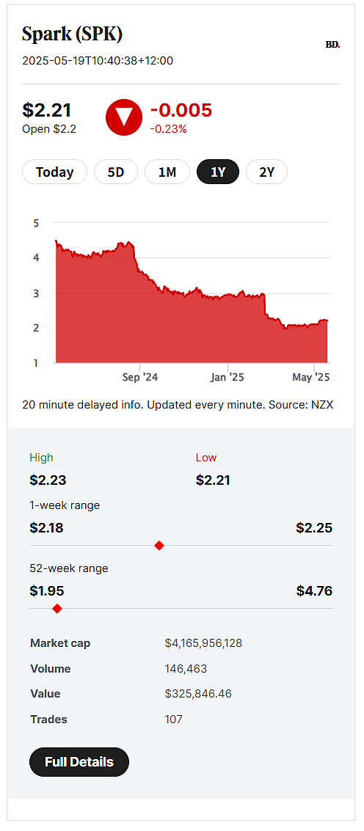Click the 52-week high $4.76 value
The width and height of the screenshot is (364, 831).
[x=314, y=590]
